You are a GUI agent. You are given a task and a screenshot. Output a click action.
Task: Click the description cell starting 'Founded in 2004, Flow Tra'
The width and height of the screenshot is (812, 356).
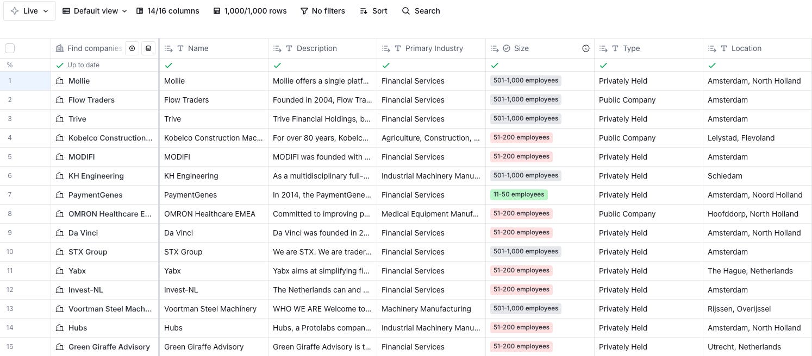click(x=322, y=100)
